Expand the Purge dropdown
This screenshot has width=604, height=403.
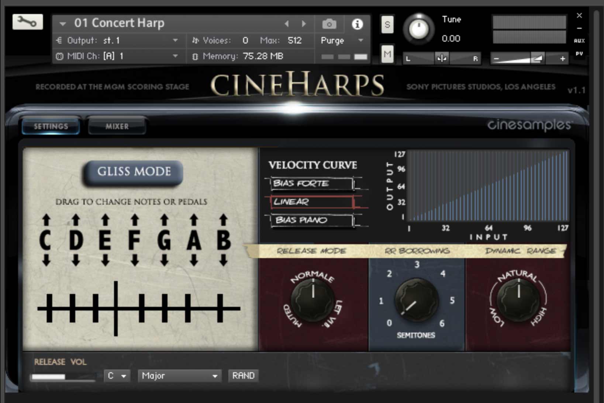tap(360, 41)
